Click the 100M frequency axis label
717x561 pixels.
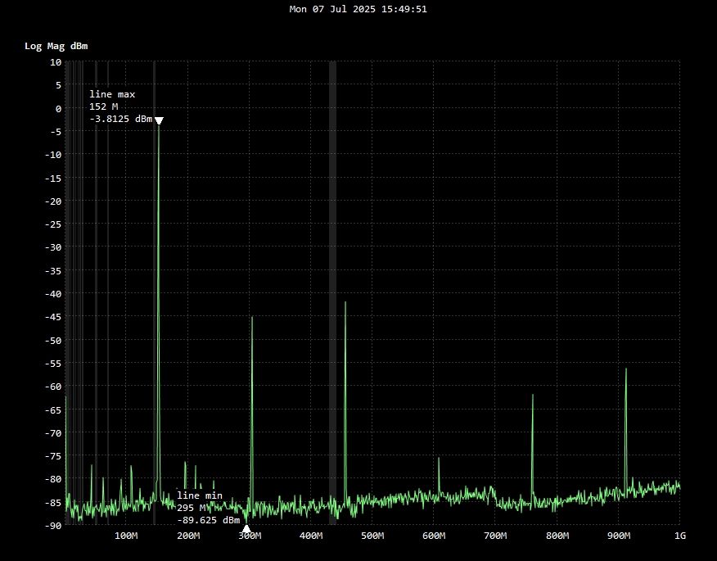coord(126,536)
